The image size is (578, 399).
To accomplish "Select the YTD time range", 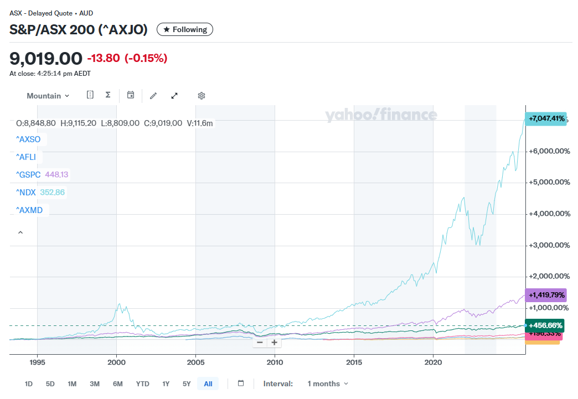I will pos(142,384).
